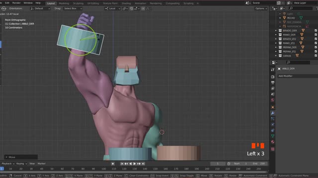Jump to the last frame in the timeline
Screen dimensions: 318x178
143,164
